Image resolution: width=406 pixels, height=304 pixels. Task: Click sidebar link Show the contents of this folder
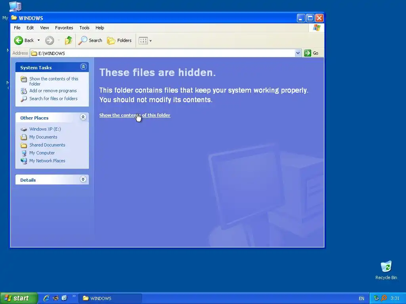point(54,81)
